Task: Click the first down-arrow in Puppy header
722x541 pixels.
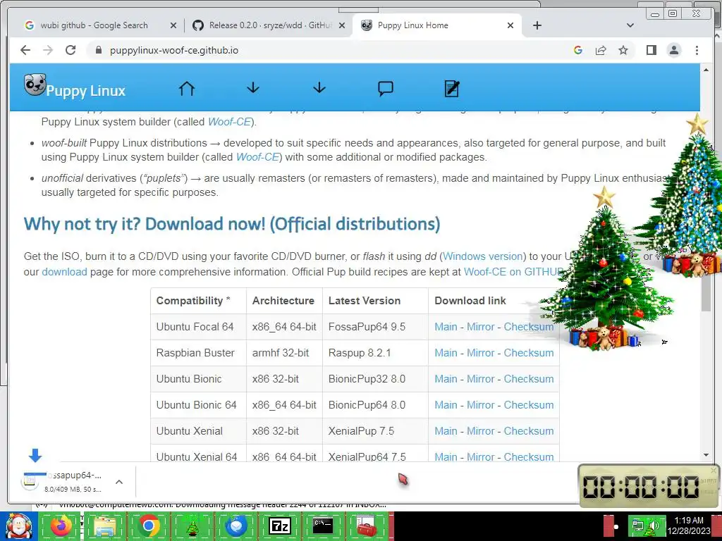Action: tap(253, 87)
